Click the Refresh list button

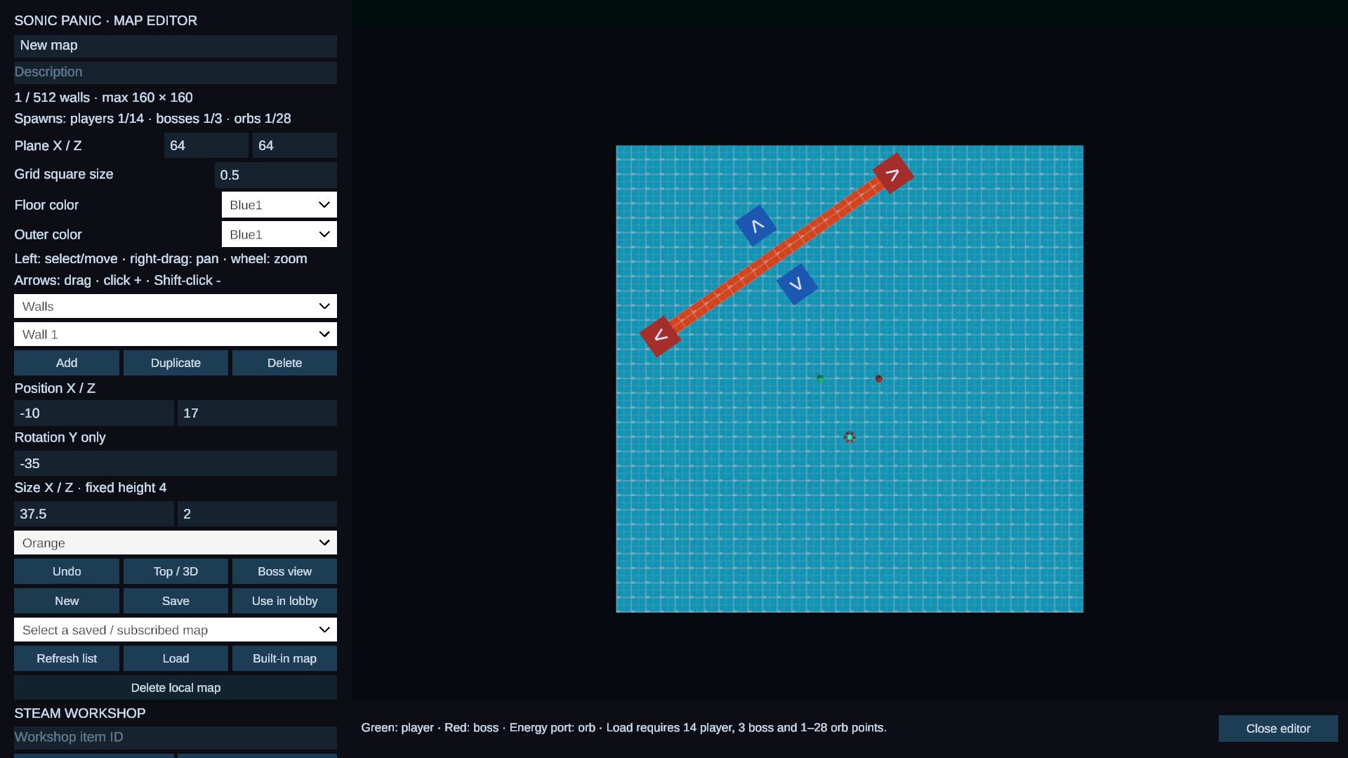[67, 658]
